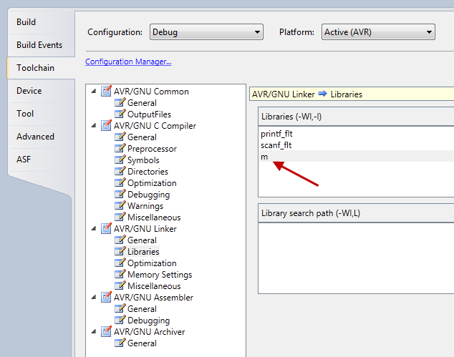Click the icon next to Memory Settings
The image size is (454, 357).
pyautogui.click(x=120, y=275)
